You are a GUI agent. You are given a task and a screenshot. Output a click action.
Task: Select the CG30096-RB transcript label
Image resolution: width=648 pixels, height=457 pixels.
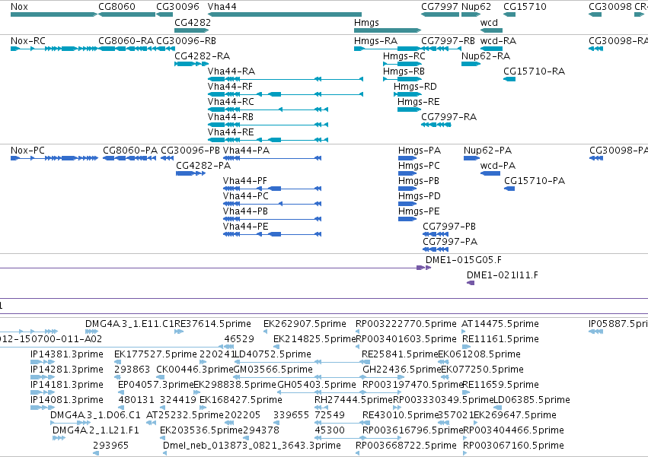coord(187,41)
